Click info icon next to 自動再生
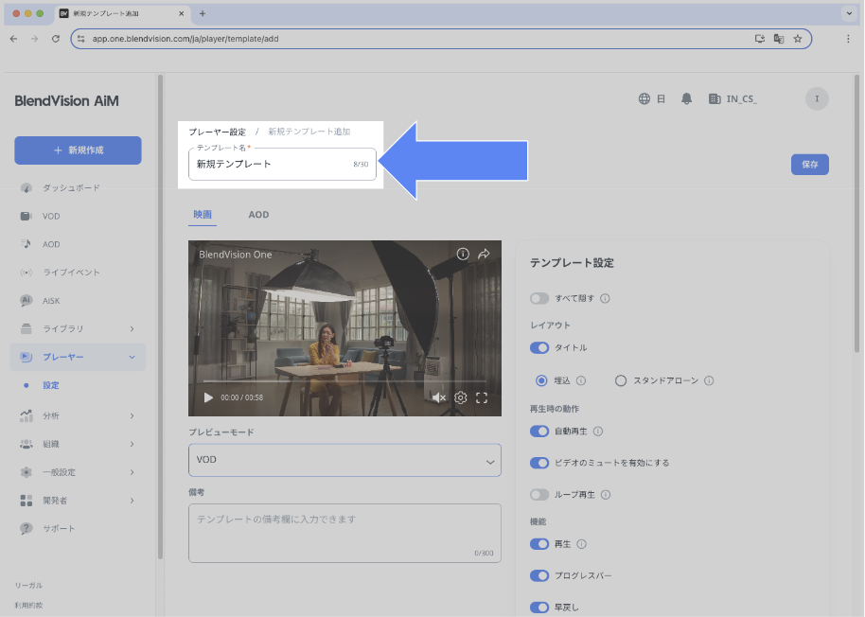Image resolution: width=865 pixels, height=617 pixels. 598,432
